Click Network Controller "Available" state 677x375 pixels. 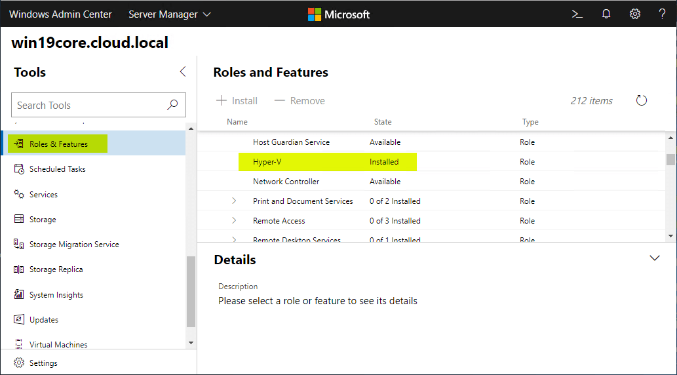(x=385, y=182)
